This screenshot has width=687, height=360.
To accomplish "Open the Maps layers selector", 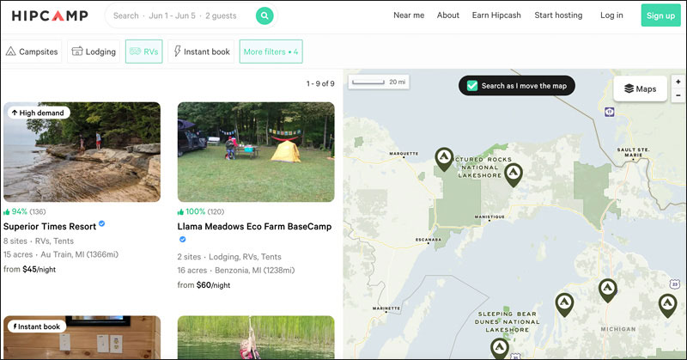I will click(640, 89).
